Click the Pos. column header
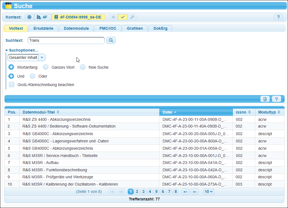 pos(12,112)
